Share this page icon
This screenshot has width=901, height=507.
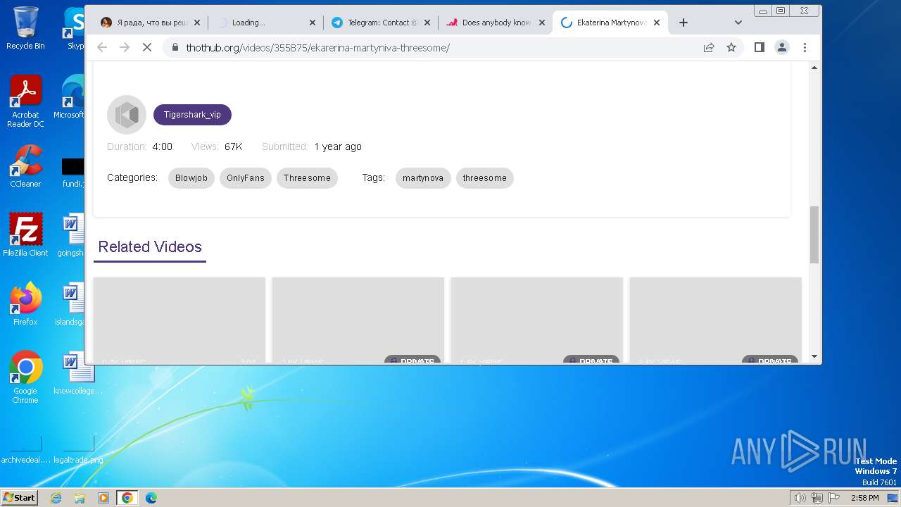[709, 47]
